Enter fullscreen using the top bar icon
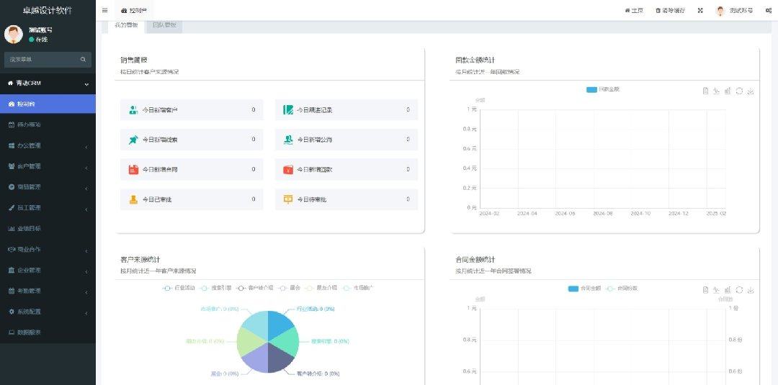The height and width of the screenshot is (385, 778). point(699,11)
